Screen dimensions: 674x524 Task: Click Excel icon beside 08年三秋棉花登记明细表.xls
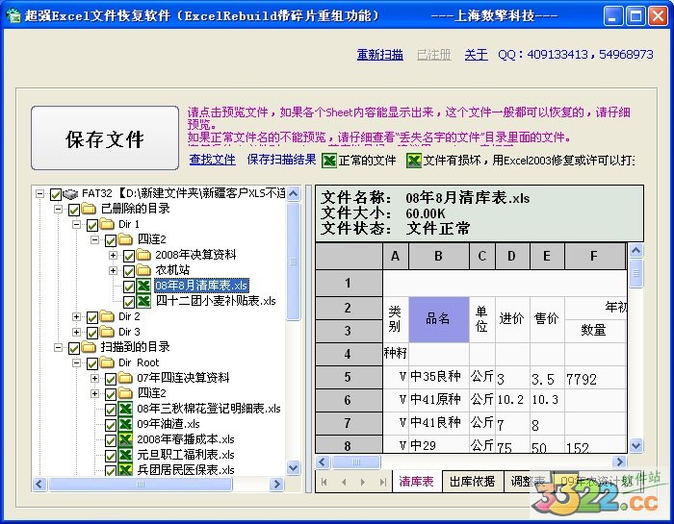coord(125,409)
